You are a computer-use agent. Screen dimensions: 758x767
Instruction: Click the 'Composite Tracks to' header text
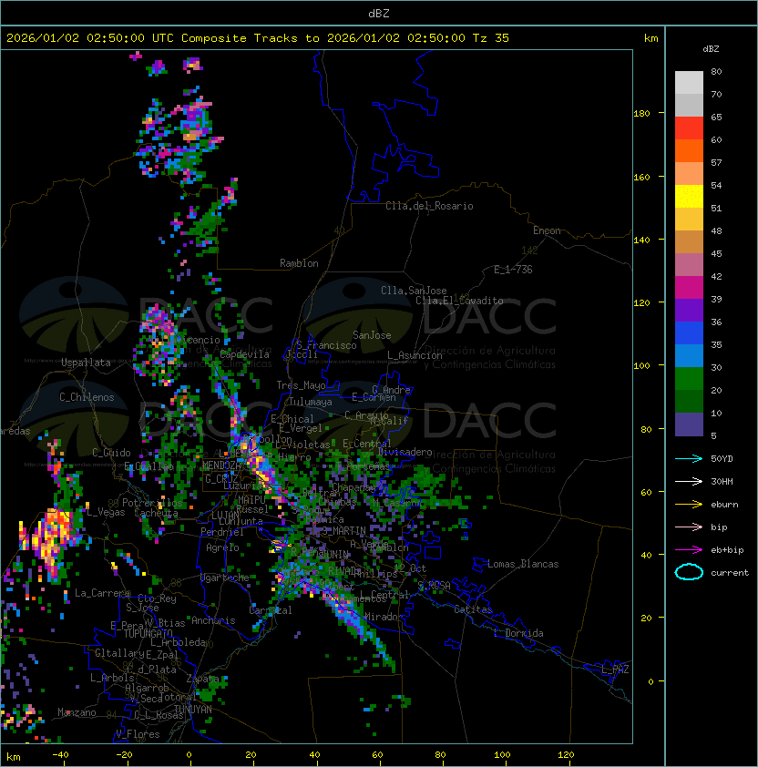point(251,38)
